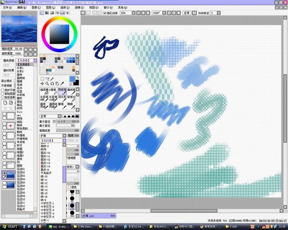Viewport: 288px width, 230px height.
Task: Pick the paint bucket tool
Action: click(44, 92)
